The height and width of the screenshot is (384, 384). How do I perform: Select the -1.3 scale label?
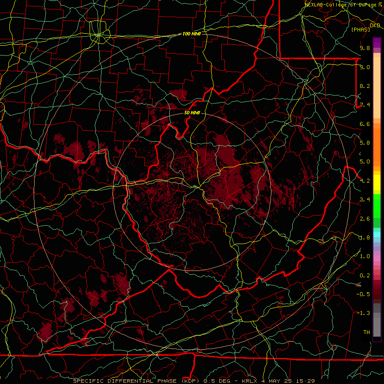363,313
